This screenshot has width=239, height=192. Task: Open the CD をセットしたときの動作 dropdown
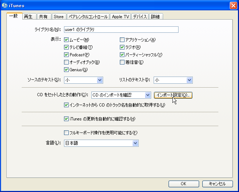point(121,95)
